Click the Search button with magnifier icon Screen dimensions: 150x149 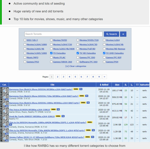click(111, 34)
